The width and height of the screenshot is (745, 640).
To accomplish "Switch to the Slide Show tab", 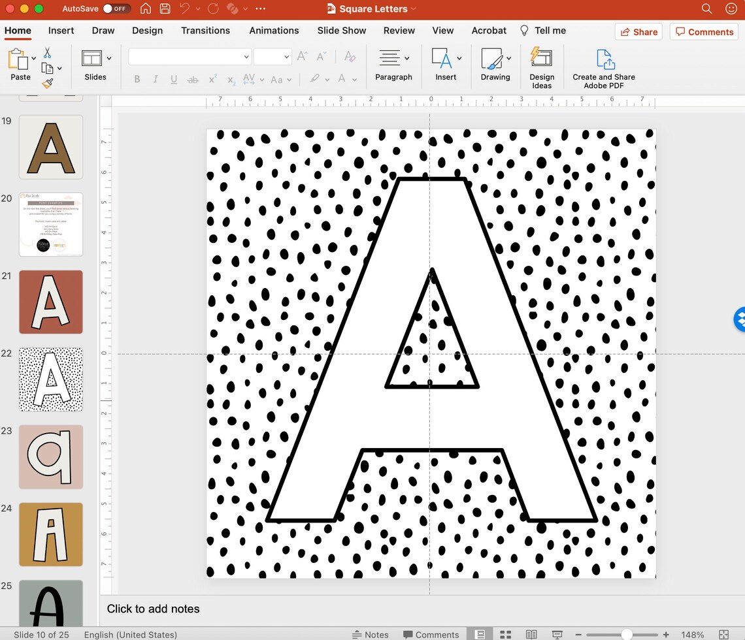I will pos(342,31).
